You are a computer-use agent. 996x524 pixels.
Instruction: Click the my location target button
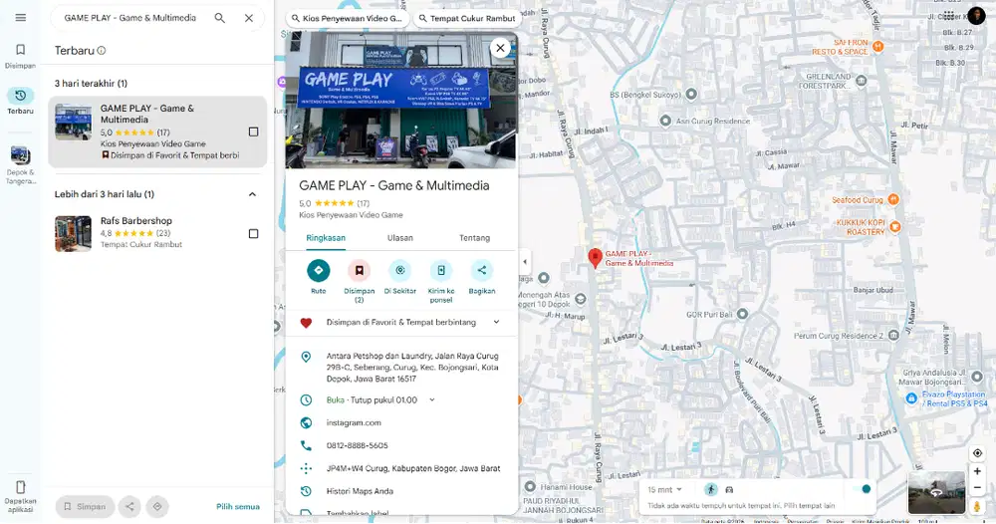tap(977, 453)
